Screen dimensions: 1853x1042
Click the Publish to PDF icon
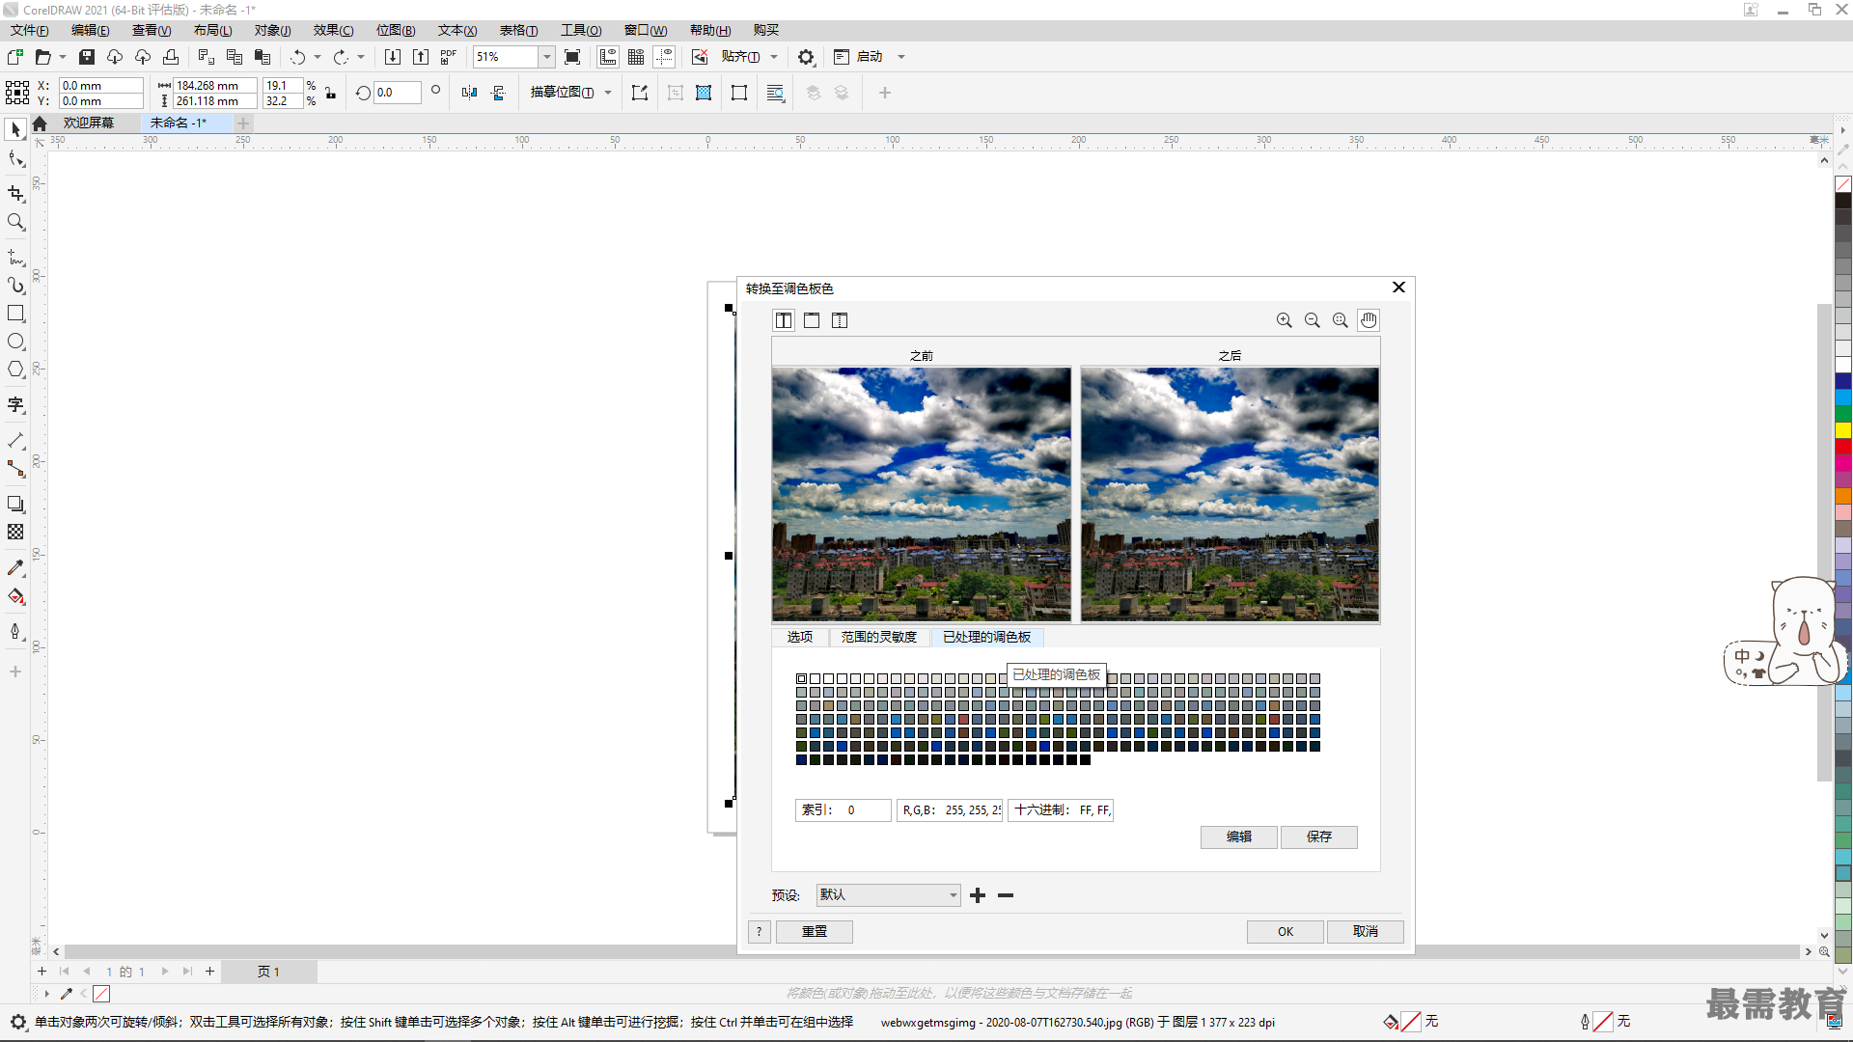click(449, 57)
